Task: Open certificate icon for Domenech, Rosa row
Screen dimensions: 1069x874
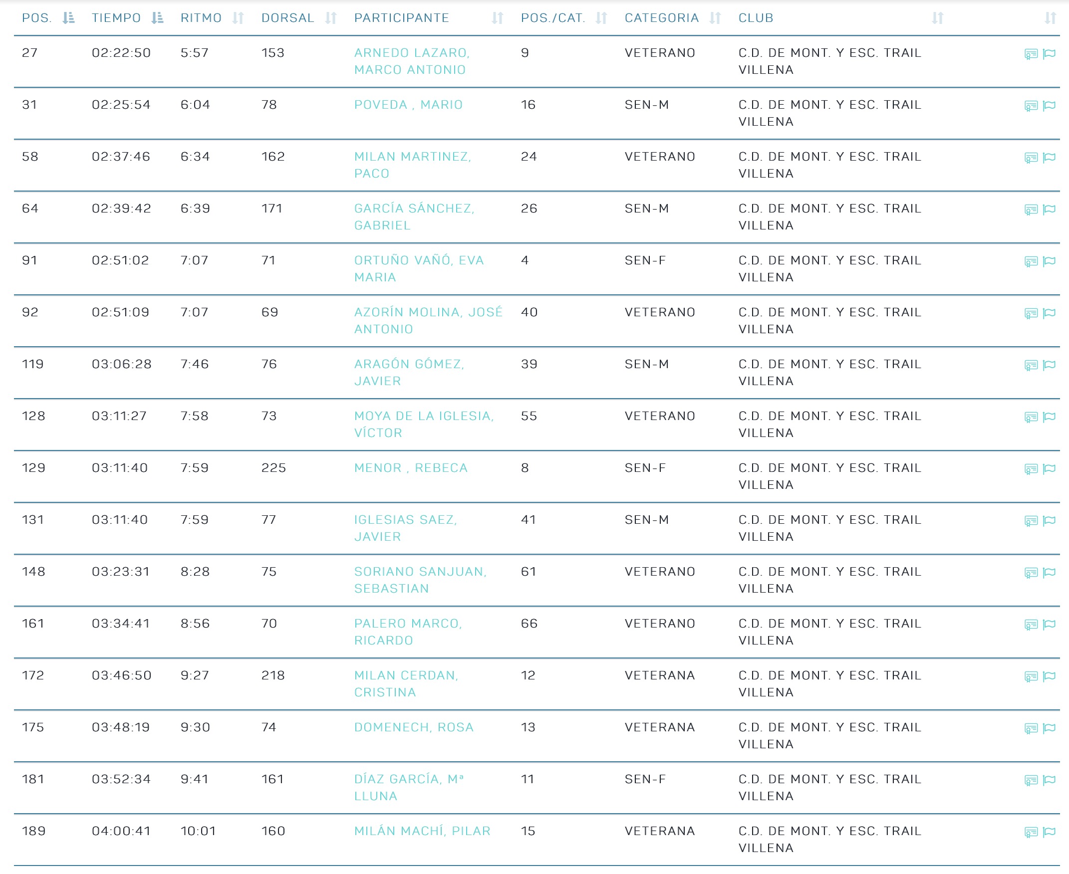Action: pos(1030,728)
